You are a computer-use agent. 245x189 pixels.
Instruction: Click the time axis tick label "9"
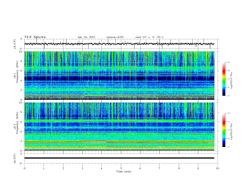coord(198,168)
